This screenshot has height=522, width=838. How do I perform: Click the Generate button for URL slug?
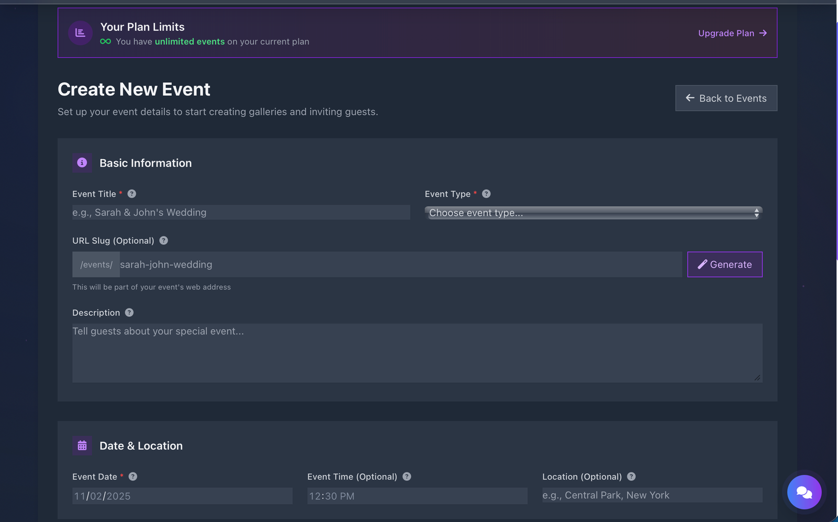[x=724, y=264]
